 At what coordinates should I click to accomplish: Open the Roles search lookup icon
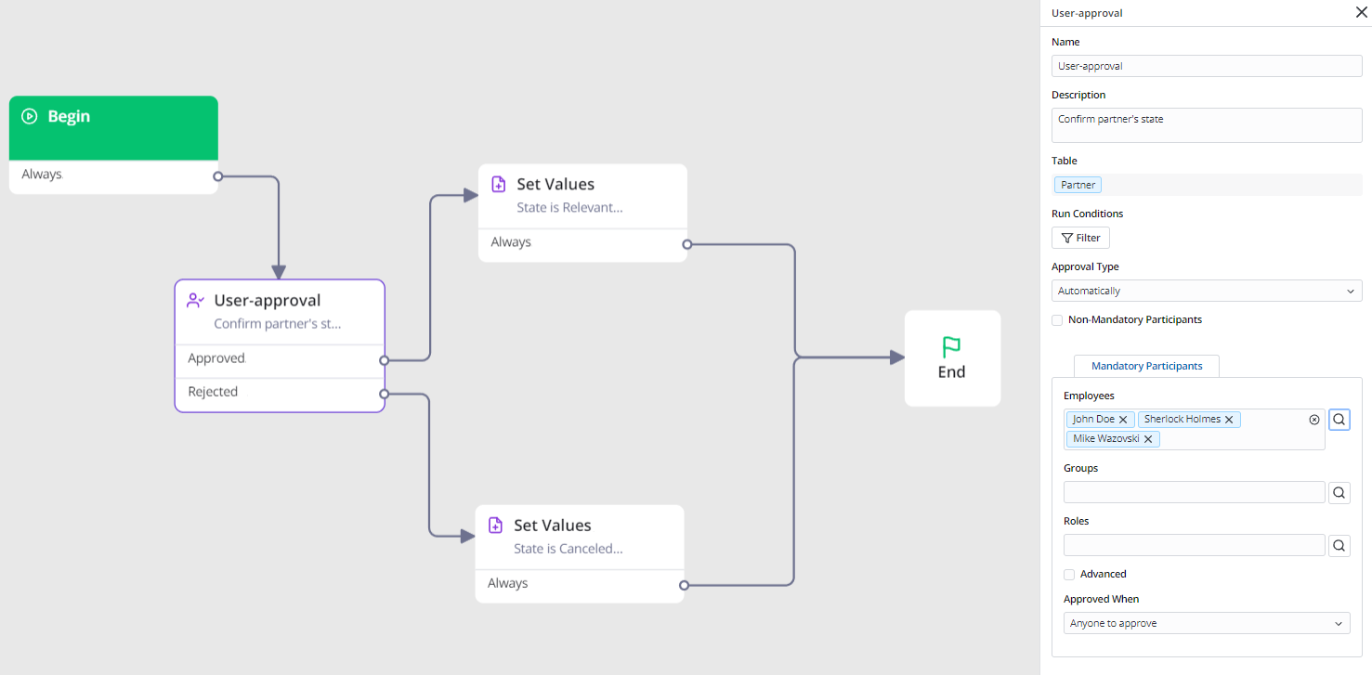(1339, 545)
